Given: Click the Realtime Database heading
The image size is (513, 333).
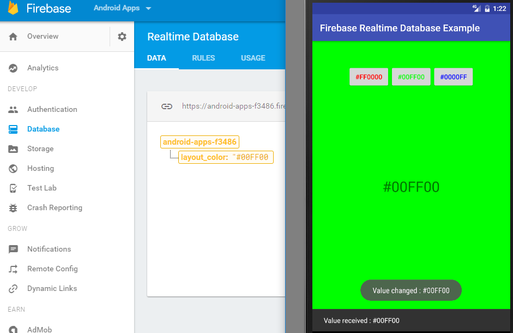Looking at the screenshot, I should pyautogui.click(x=193, y=37).
